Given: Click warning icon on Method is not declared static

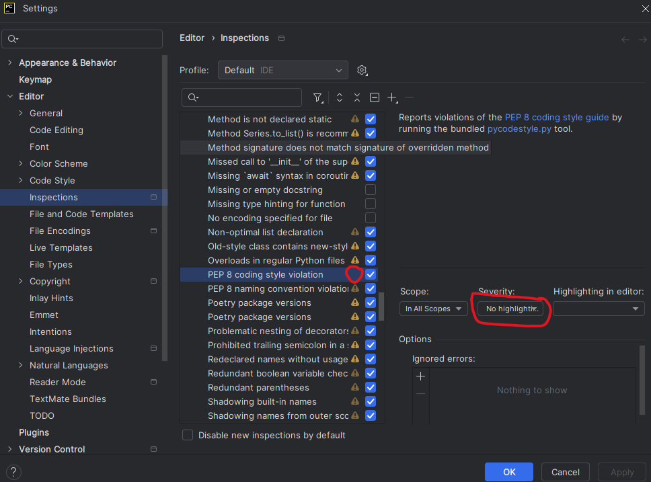Looking at the screenshot, I should [x=355, y=119].
